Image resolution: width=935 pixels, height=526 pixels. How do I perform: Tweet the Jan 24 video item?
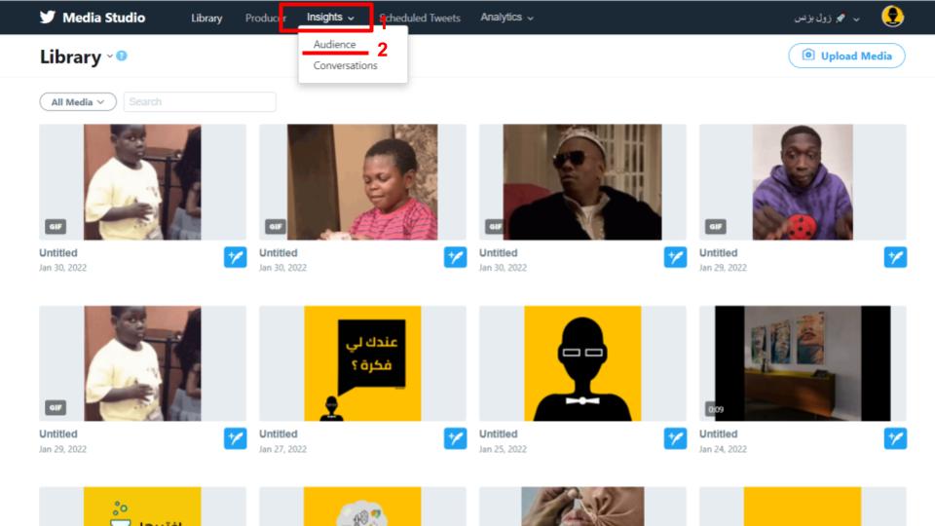click(895, 438)
